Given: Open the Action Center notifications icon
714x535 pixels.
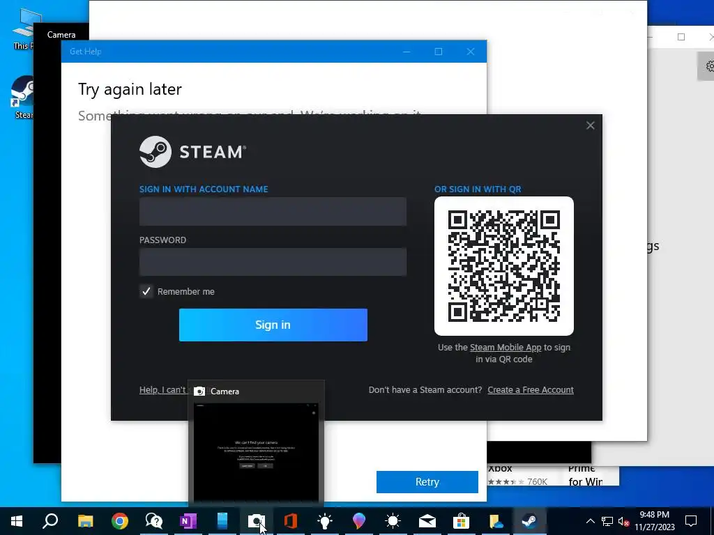Looking at the screenshot, I should tap(691, 521).
